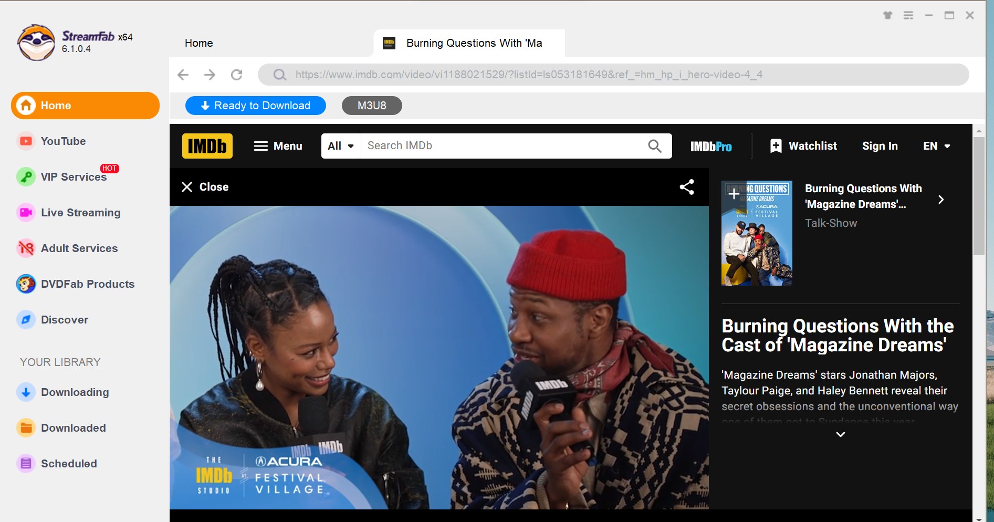Open DVDFab Products

point(87,284)
